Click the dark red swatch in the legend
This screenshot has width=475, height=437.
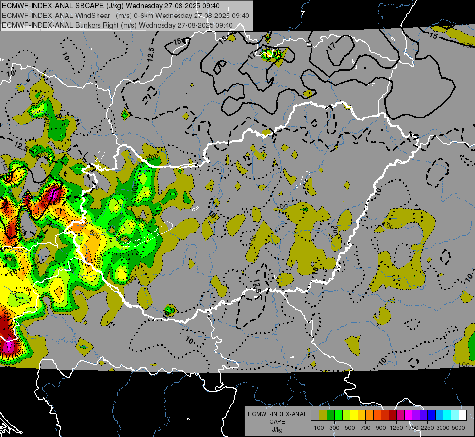(393, 416)
